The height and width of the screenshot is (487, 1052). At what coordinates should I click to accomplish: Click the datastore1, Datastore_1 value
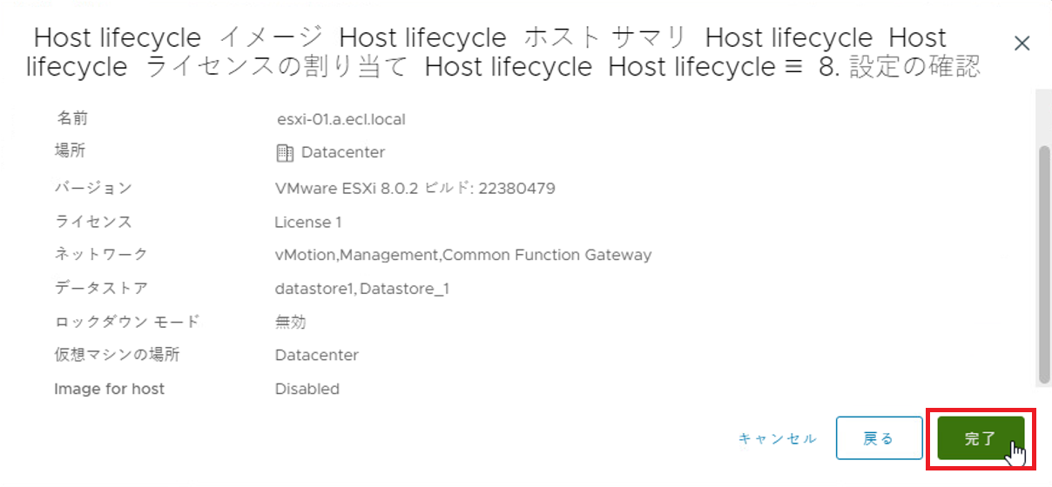click(361, 289)
